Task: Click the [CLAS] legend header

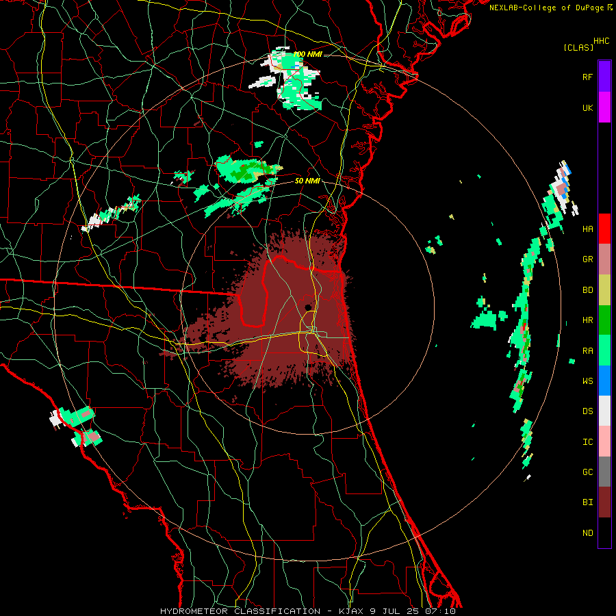Action: [578, 47]
